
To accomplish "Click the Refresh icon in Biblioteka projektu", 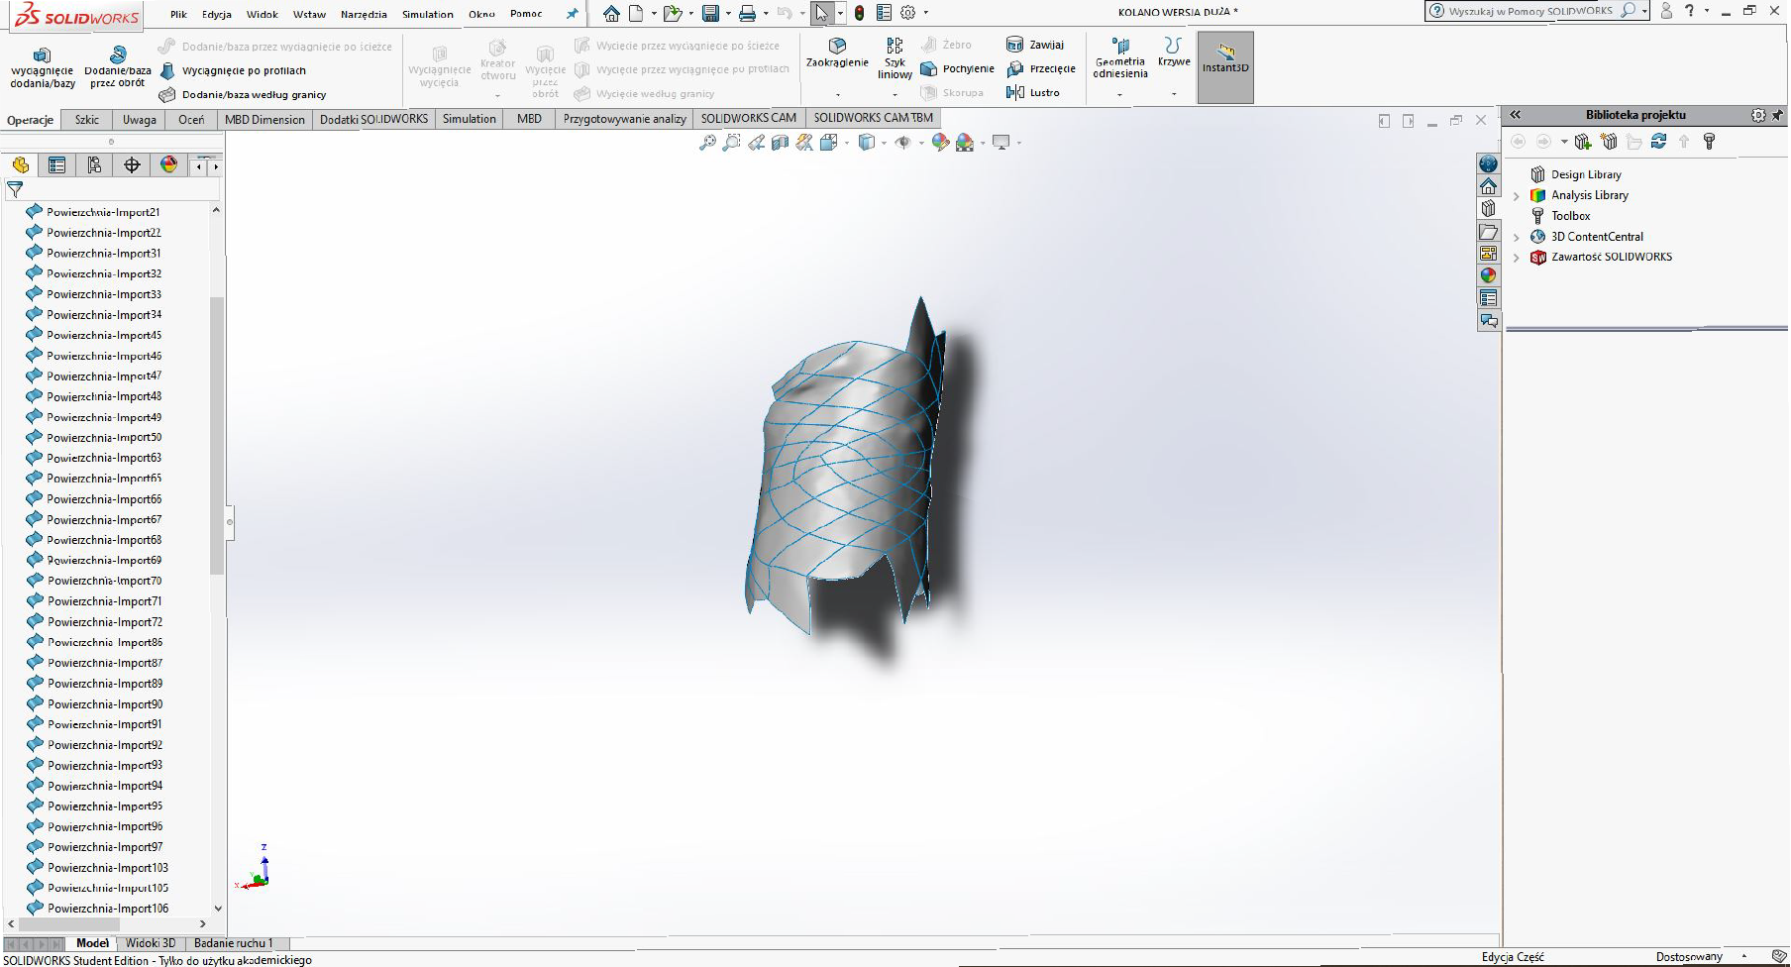I will click(x=1658, y=142).
